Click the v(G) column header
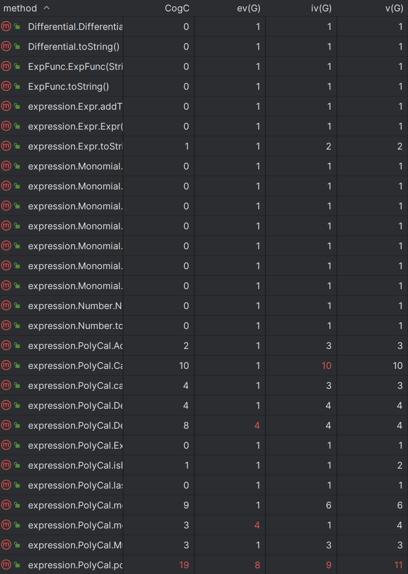 pyautogui.click(x=394, y=8)
